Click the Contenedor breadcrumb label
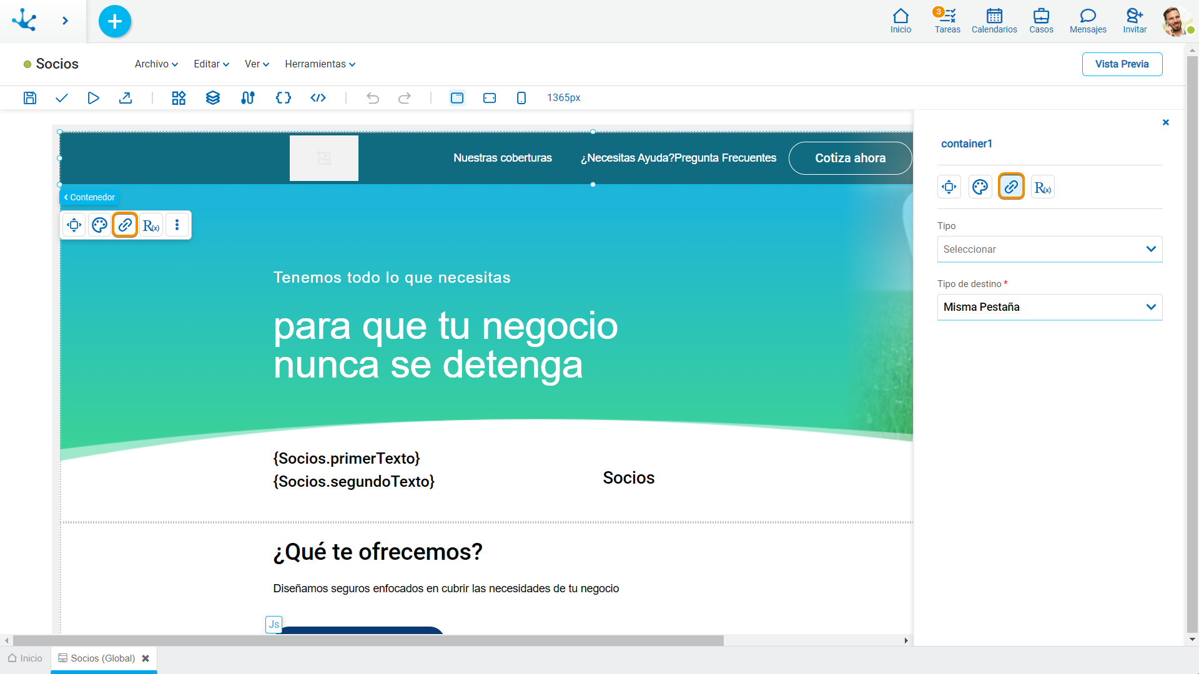Screen dimensions: 1199x674 (x=89, y=197)
